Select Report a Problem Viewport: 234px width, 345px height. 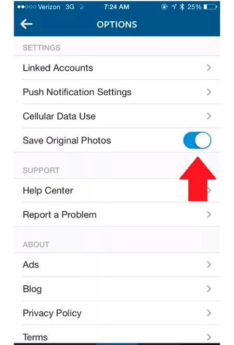click(117, 214)
